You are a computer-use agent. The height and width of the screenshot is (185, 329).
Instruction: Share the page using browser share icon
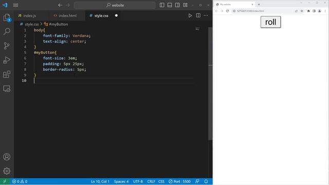pyautogui.click(x=296, y=11)
